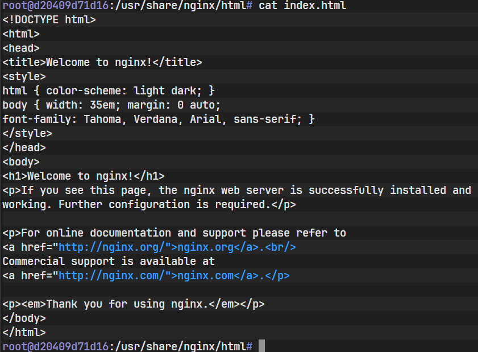Click the '</head>' closing tag line
The image size is (478, 352).
pos(24,148)
